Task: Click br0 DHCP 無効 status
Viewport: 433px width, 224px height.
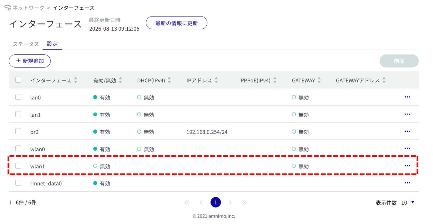Action: 146,132
